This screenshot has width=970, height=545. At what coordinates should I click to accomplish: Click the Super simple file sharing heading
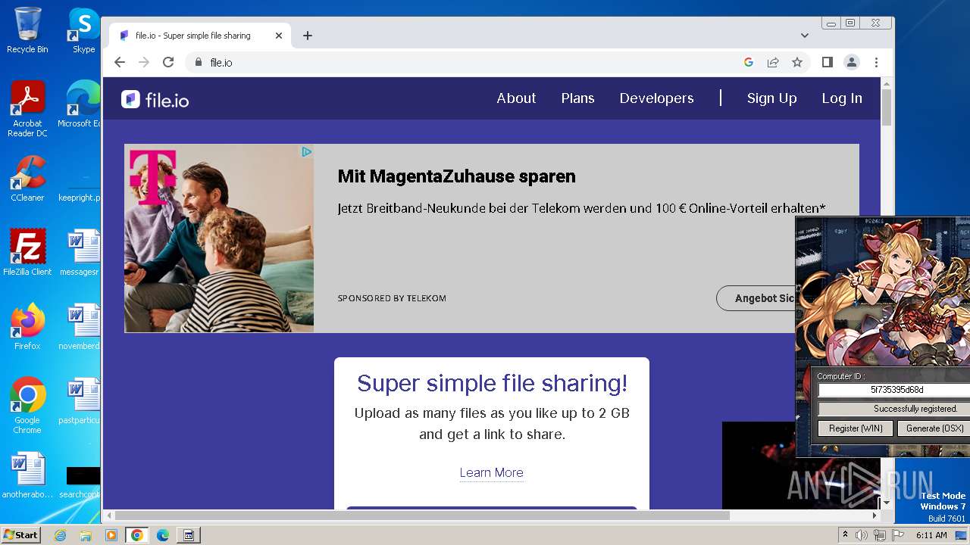492,383
